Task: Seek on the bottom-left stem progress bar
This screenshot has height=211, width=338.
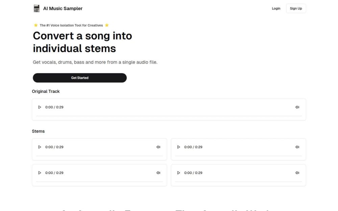Action: (99, 182)
